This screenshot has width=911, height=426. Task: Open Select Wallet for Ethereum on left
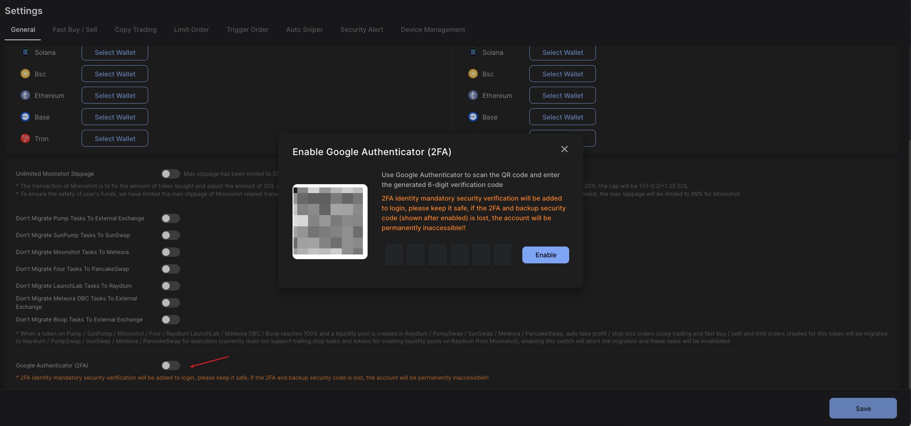115,95
